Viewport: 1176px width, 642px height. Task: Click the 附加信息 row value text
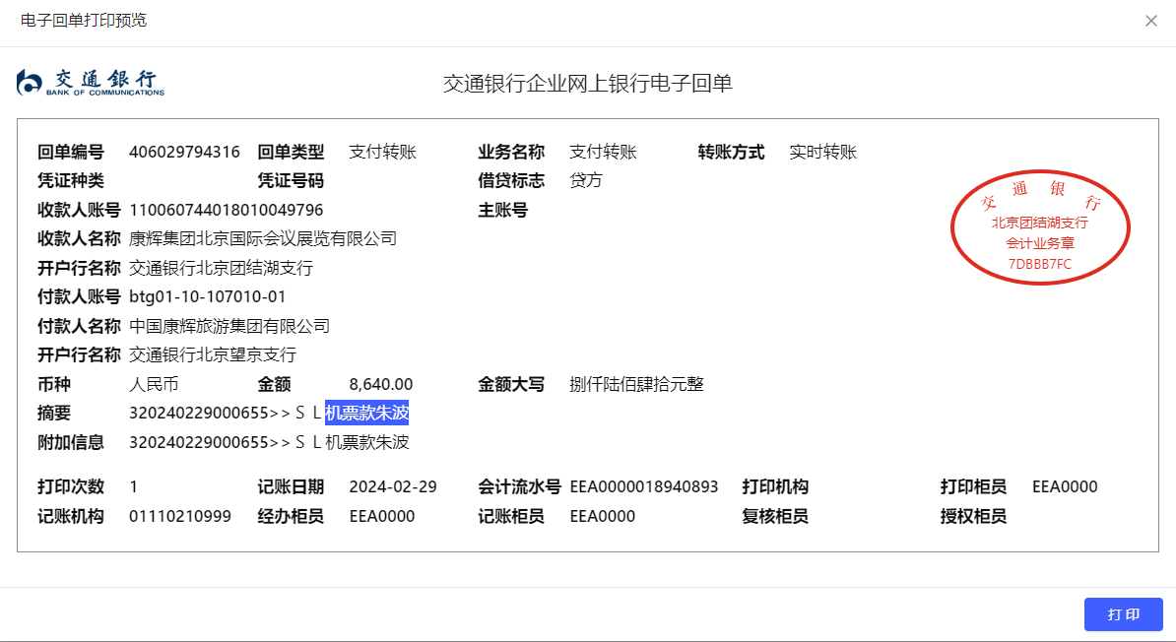269,442
